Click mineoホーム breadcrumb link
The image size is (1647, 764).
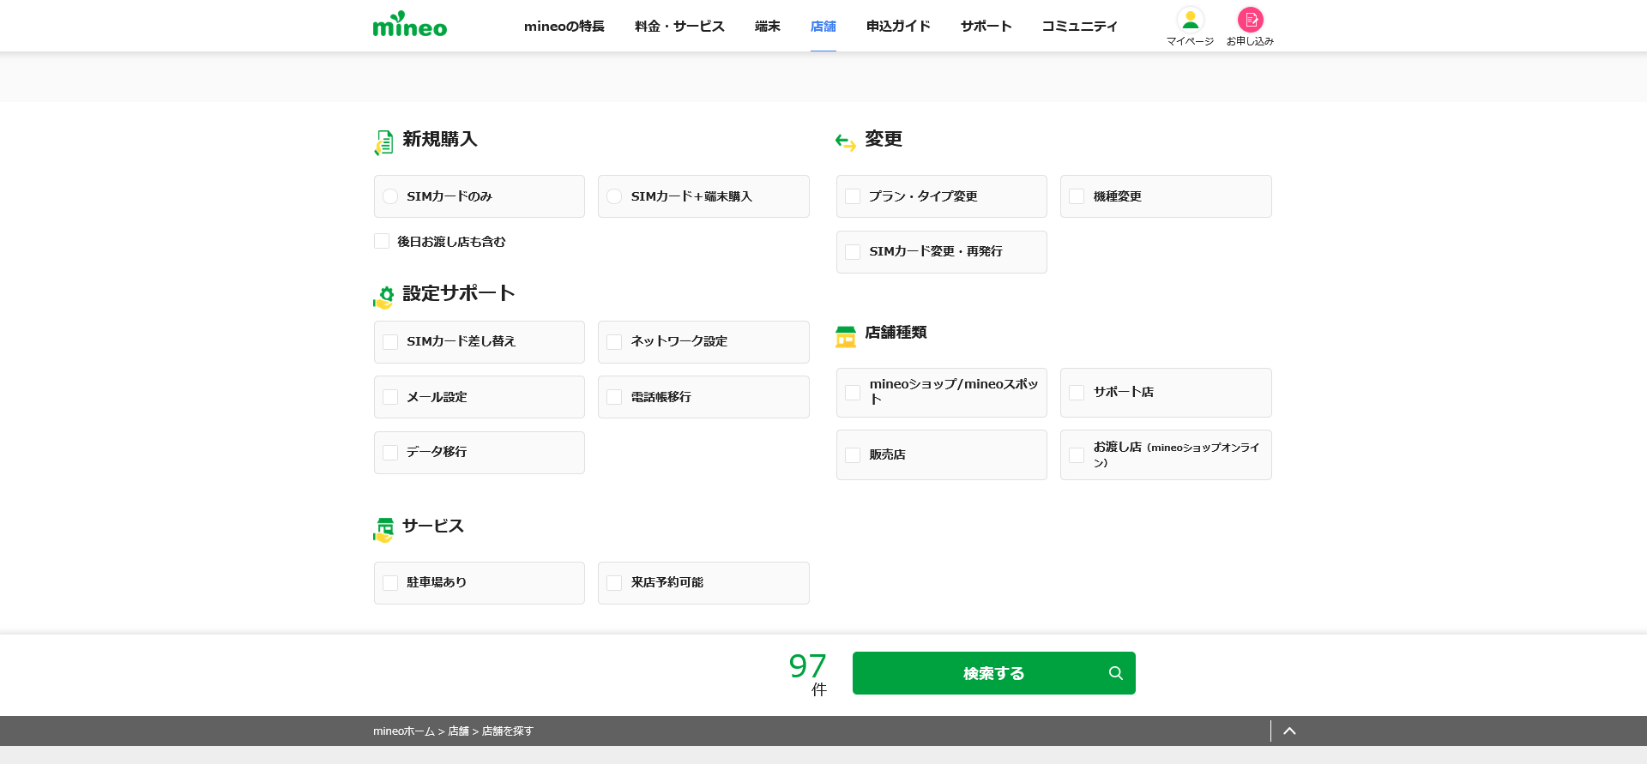point(404,731)
